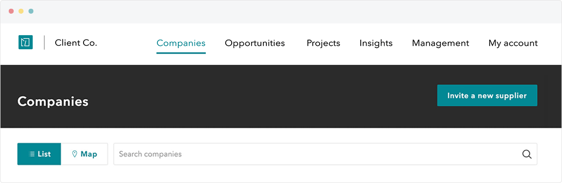Viewport: 562px width, 183px height.
Task: Open the Projects navigation item
Action: point(324,43)
